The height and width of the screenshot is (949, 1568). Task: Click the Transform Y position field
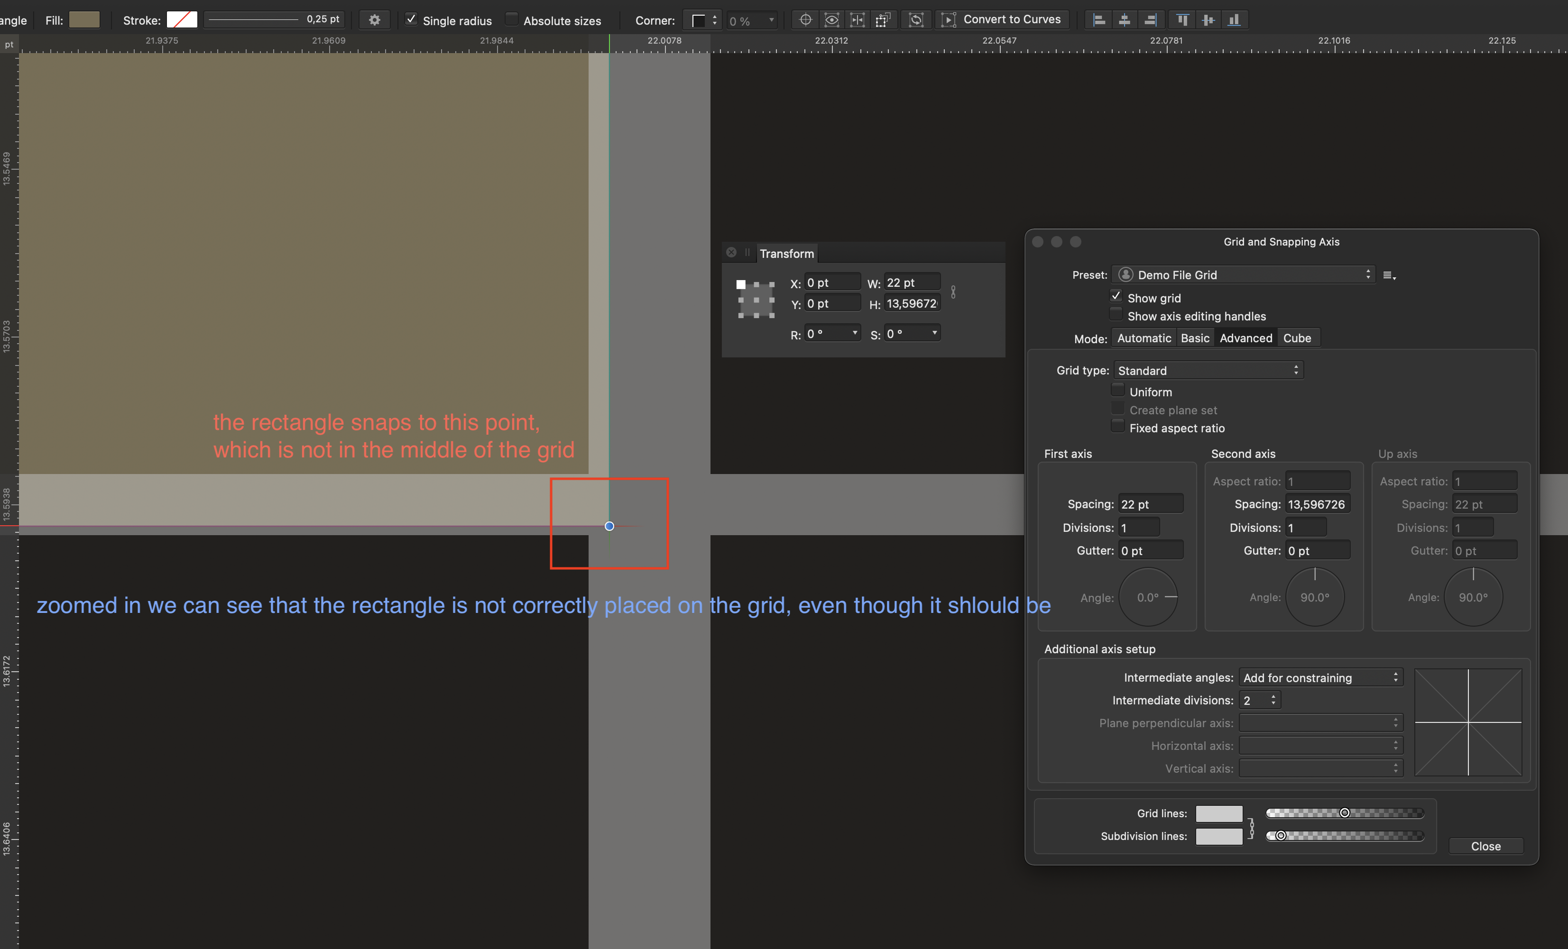coord(832,303)
